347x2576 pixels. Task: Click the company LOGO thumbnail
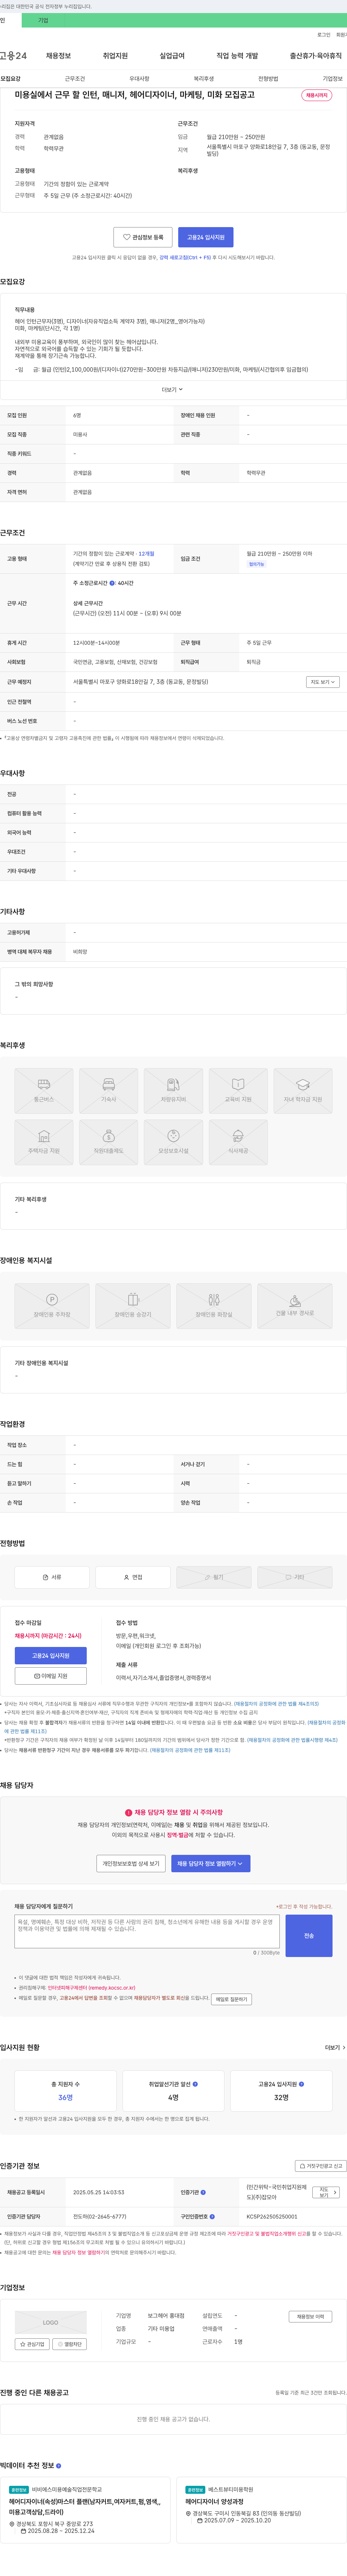click(x=51, y=2322)
